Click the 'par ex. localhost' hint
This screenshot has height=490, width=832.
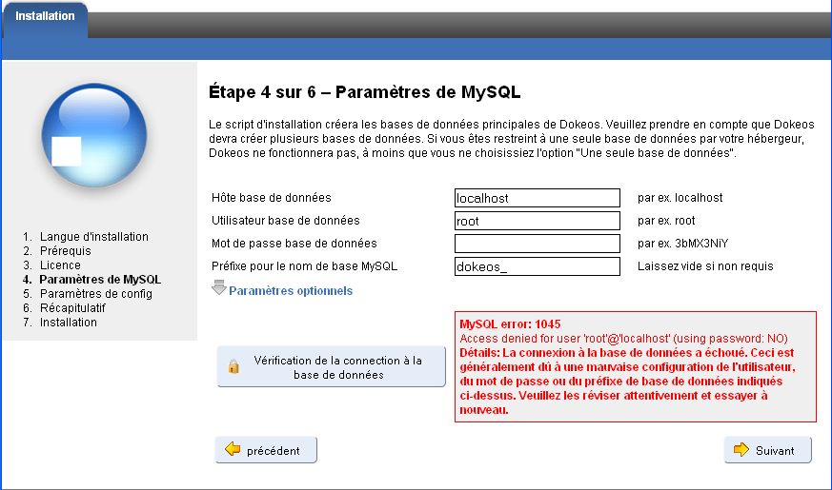tap(680, 198)
